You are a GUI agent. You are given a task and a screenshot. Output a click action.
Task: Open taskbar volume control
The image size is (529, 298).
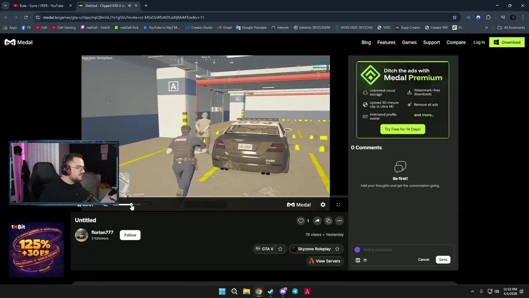[497, 291]
